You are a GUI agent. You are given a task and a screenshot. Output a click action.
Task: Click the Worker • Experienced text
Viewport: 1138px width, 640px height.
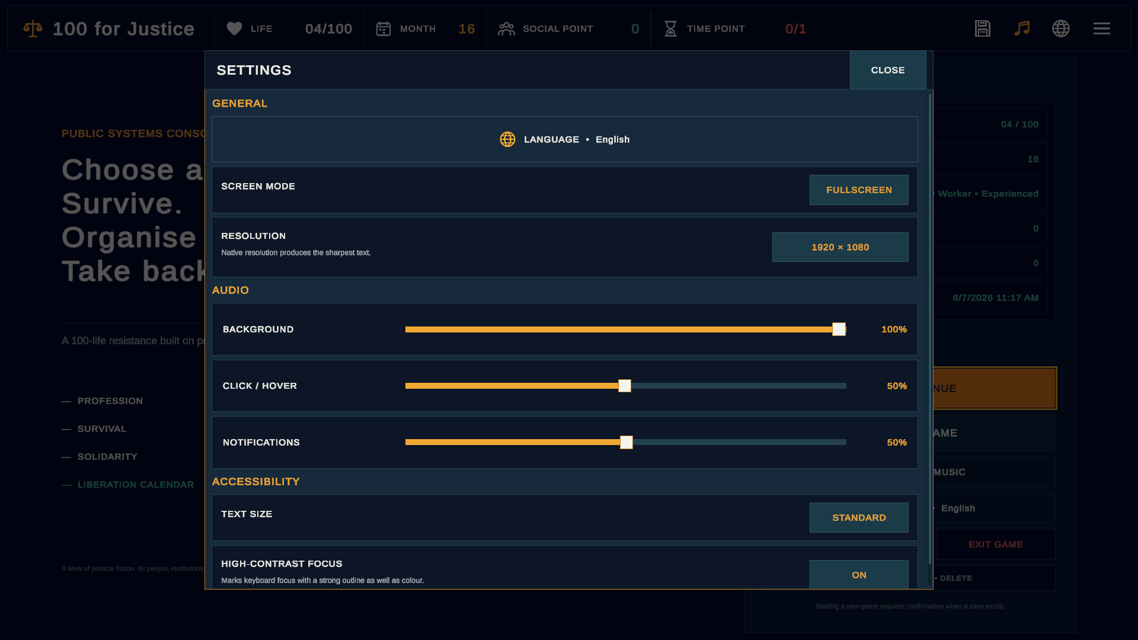tap(988, 194)
